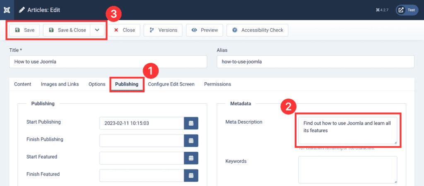Image resolution: width=424 pixels, height=186 pixels.
Task: Save the article with the Save button
Action: 24,30
